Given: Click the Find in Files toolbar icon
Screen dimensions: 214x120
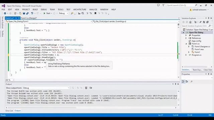Looking at the screenshot, I should point(72,13).
